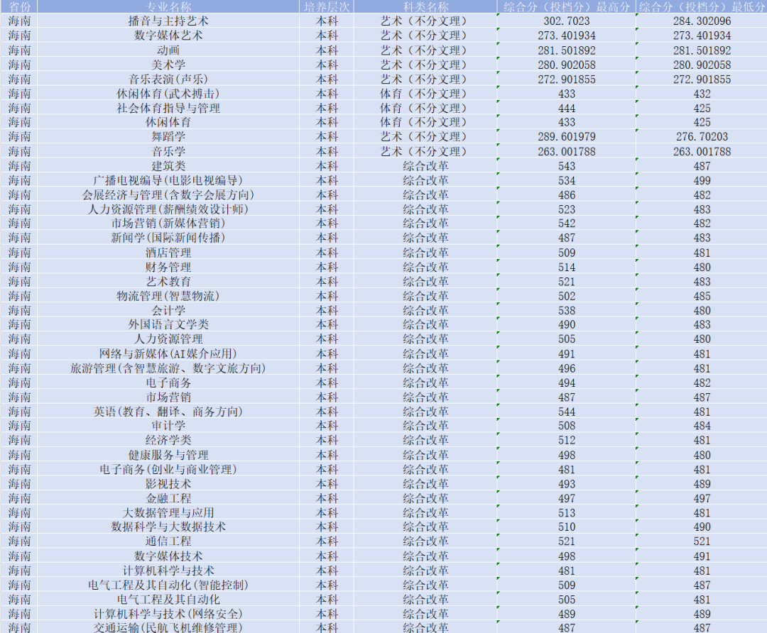
Task: Click the 通信工程 major cell
Action: [168, 541]
